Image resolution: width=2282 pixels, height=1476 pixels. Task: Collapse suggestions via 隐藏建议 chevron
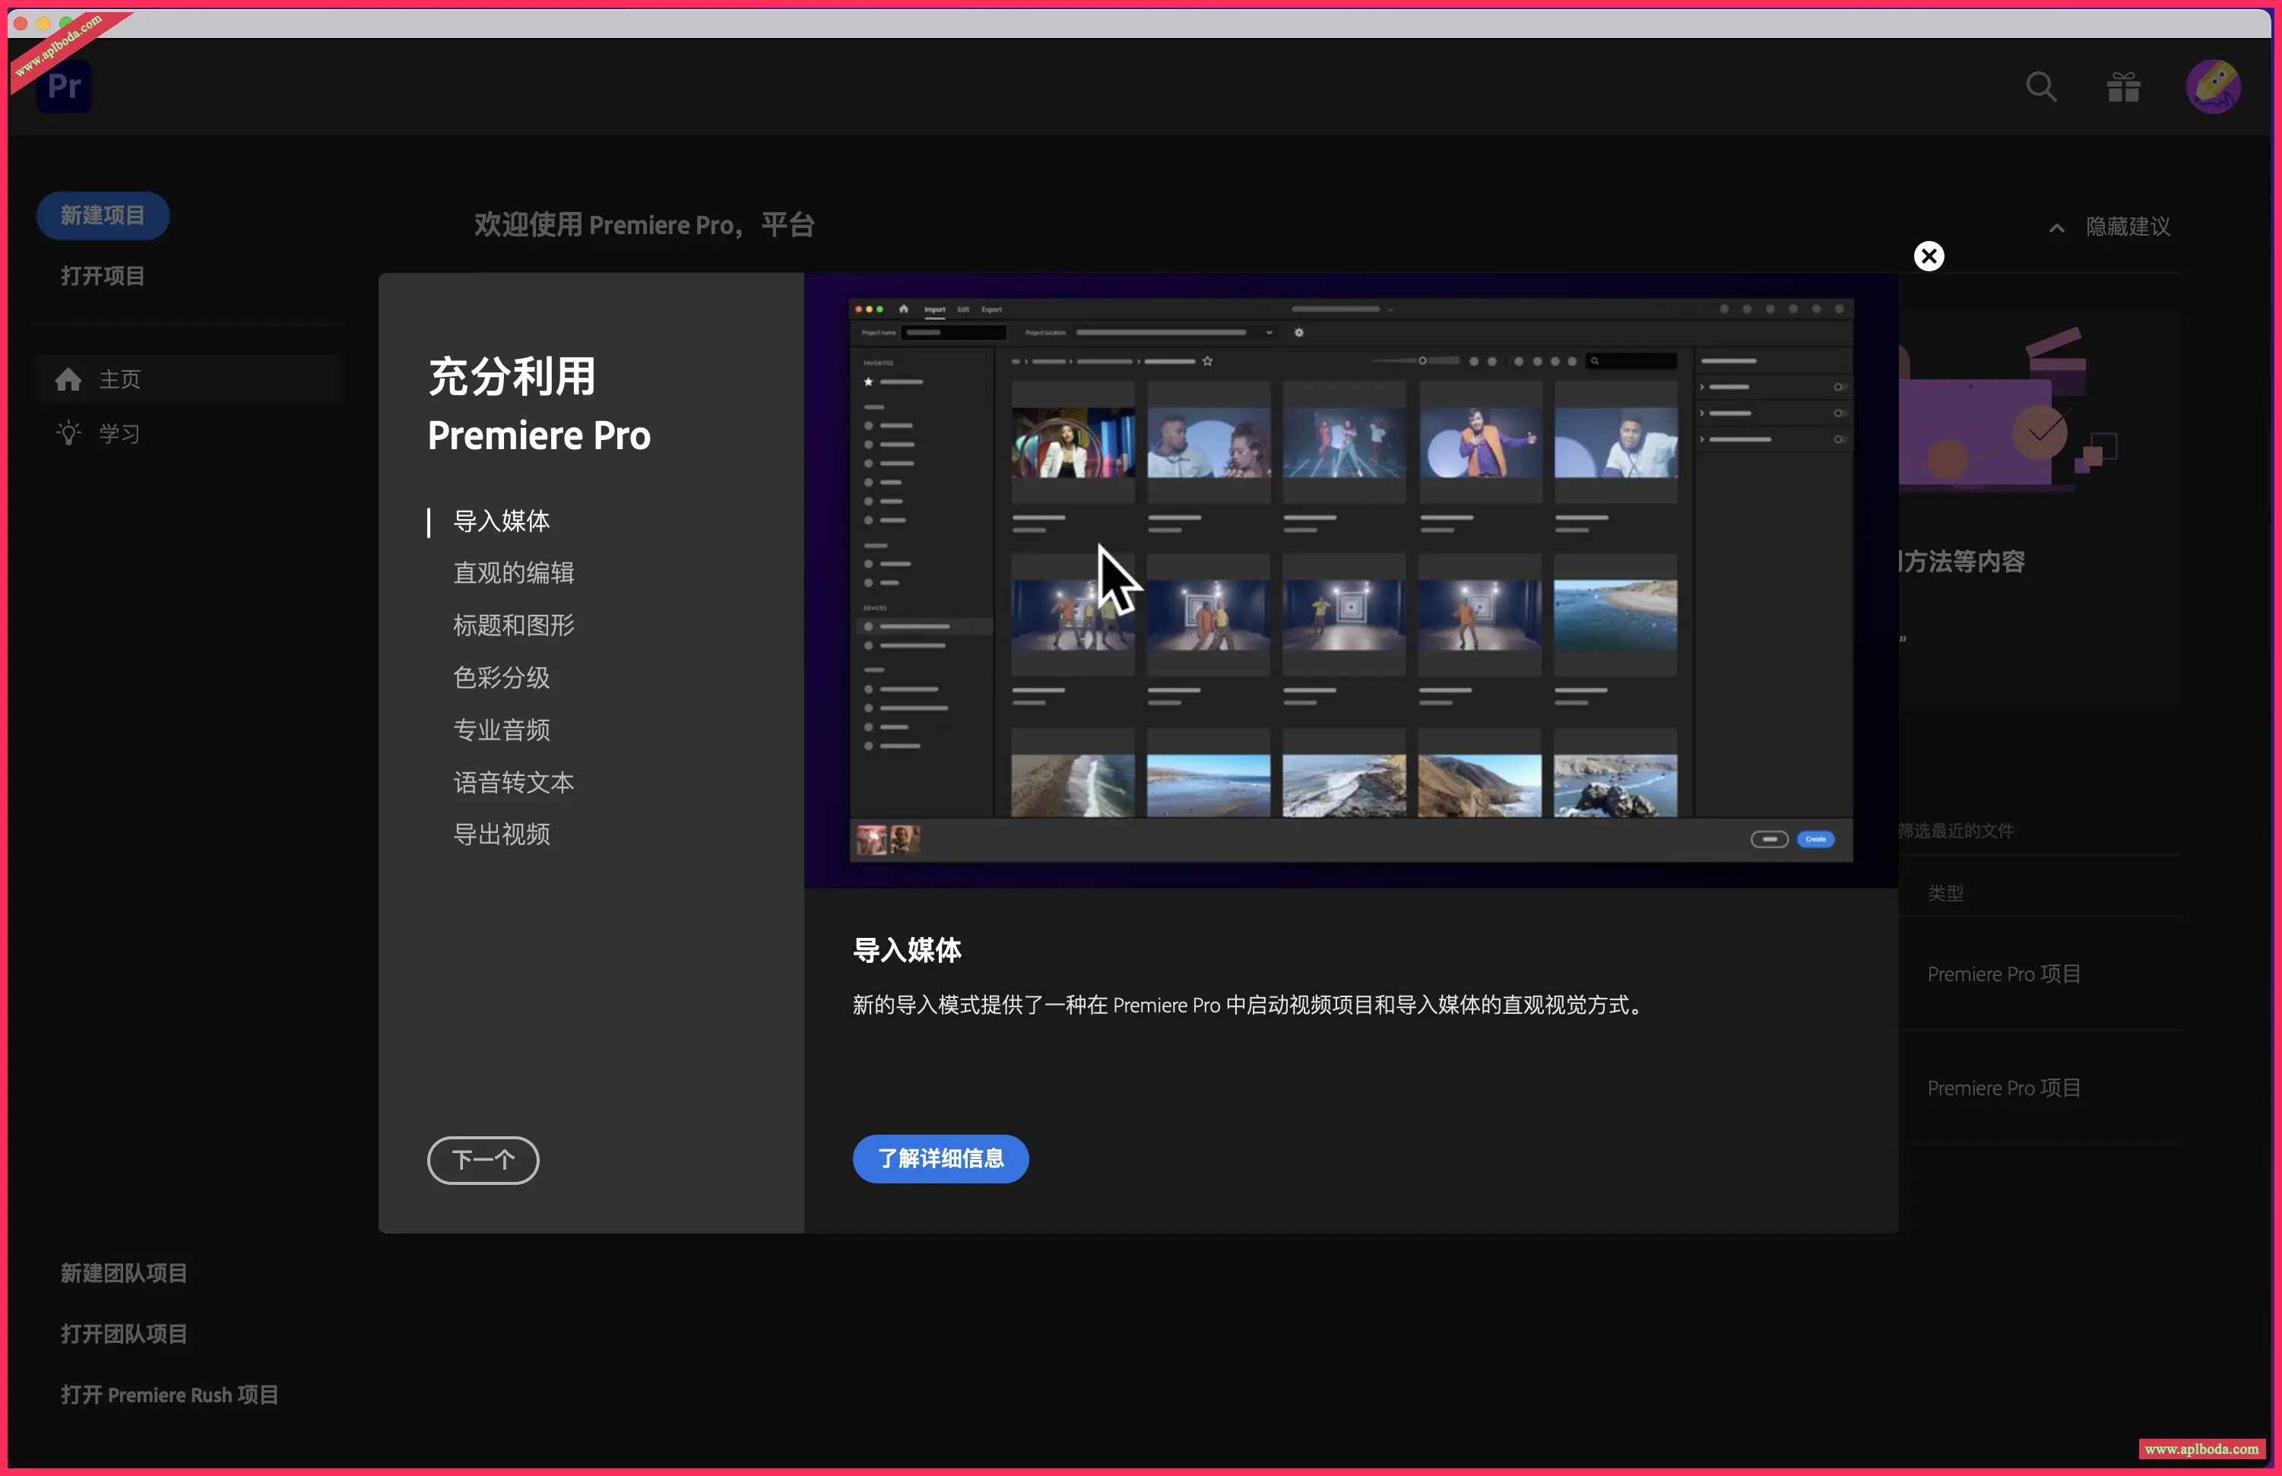point(2055,227)
